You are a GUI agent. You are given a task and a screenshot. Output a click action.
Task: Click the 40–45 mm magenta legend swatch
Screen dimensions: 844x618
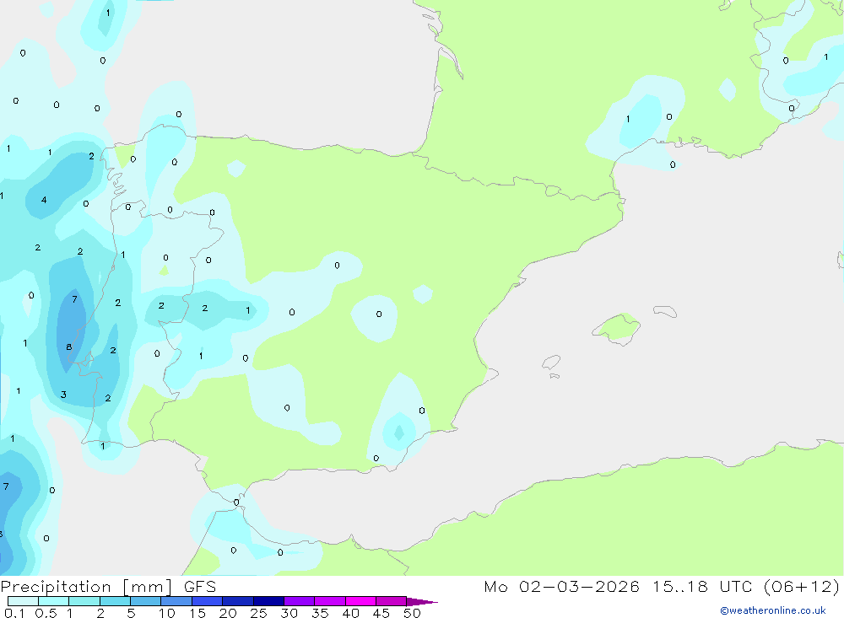(x=360, y=601)
